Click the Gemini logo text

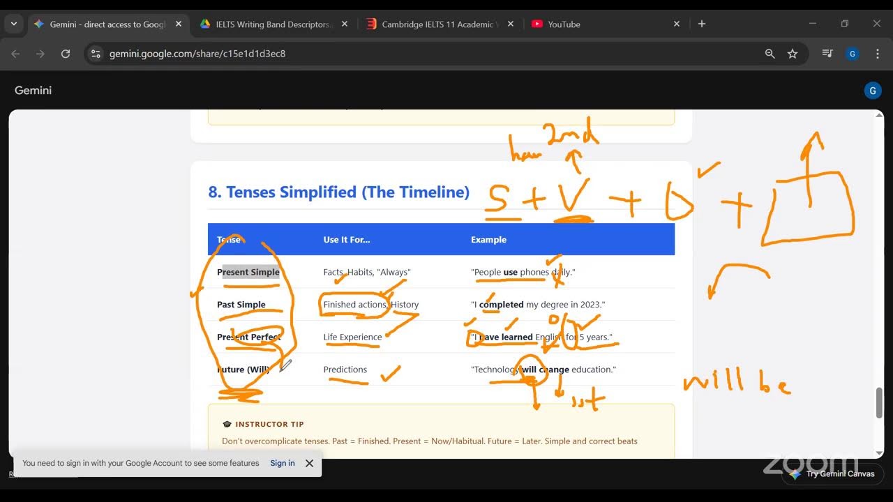click(x=33, y=90)
